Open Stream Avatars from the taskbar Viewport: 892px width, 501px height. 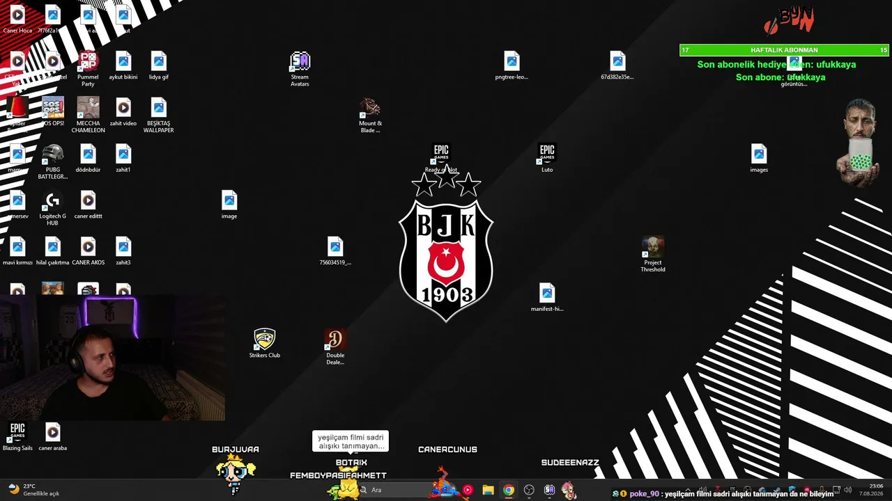pos(549,490)
